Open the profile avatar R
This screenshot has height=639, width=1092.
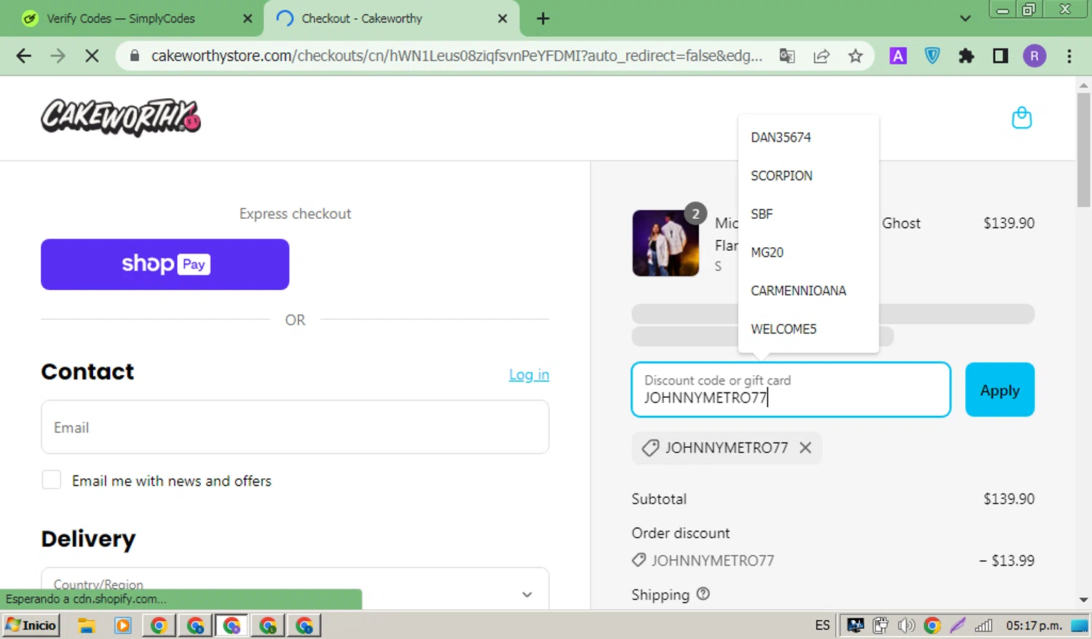tap(1034, 56)
